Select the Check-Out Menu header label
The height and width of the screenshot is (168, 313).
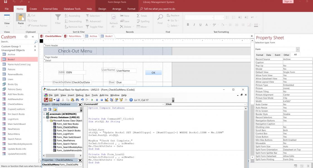click(77, 51)
